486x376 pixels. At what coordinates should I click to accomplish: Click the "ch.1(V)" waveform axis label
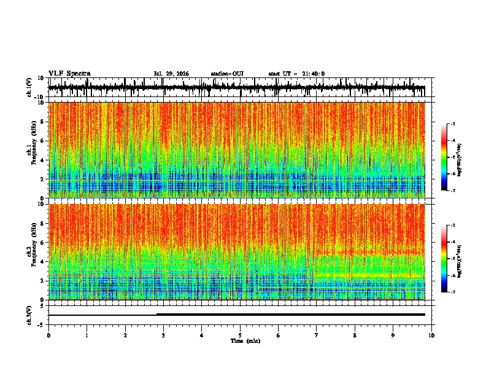click(x=29, y=87)
